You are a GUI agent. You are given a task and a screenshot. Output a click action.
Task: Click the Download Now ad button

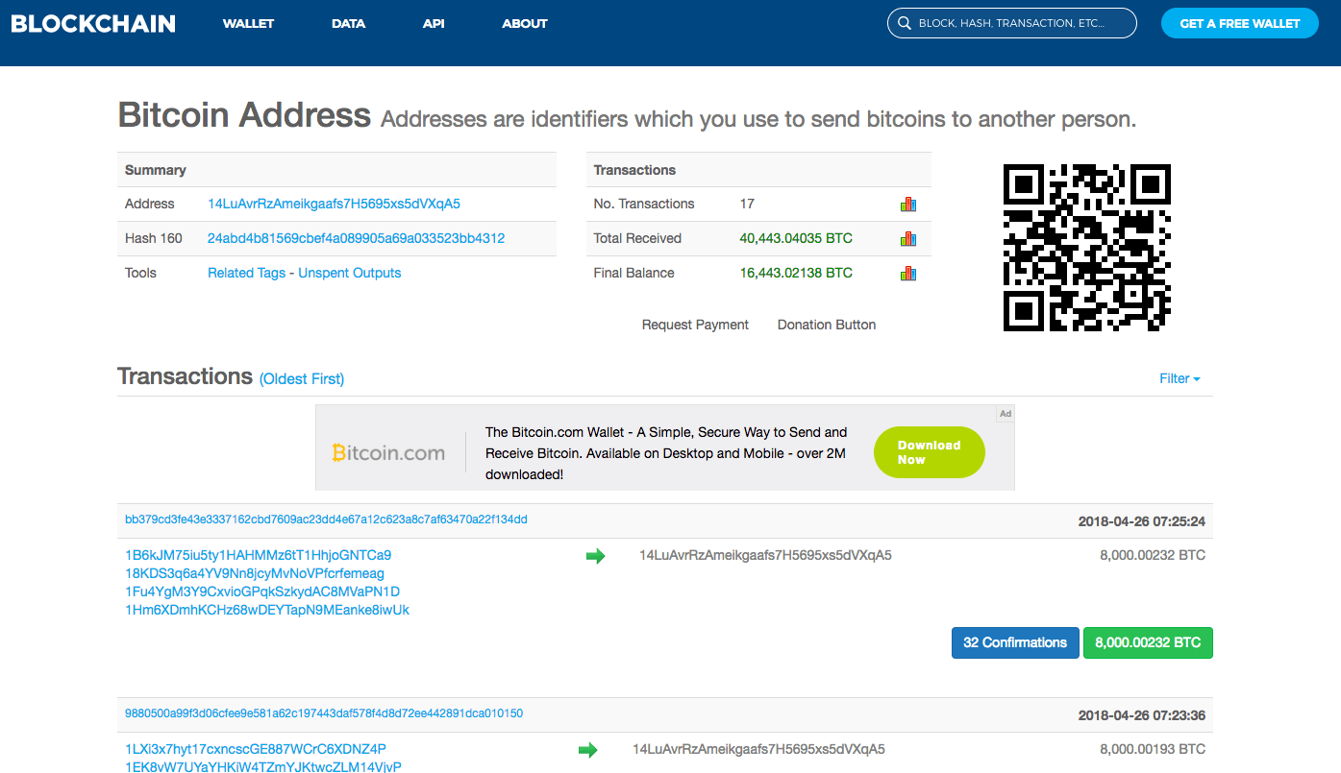click(x=930, y=452)
